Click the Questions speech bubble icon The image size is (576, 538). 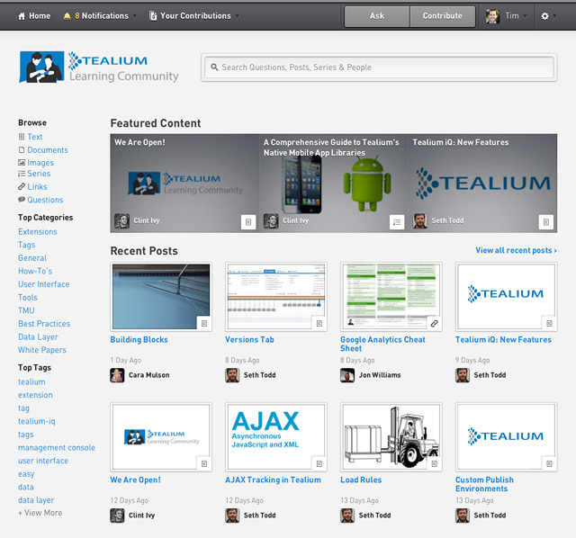[22, 200]
